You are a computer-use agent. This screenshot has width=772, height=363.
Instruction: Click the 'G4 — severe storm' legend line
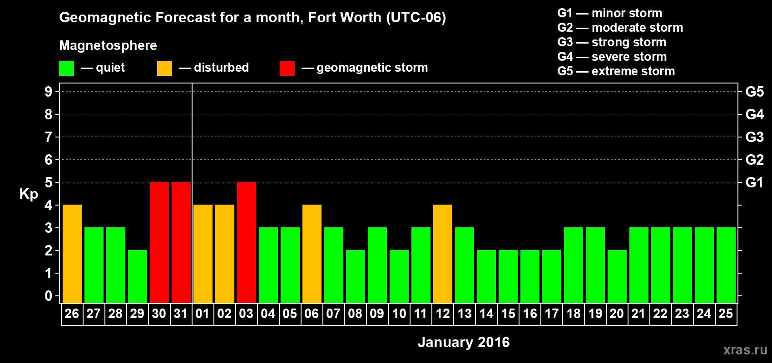click(612, 57)
